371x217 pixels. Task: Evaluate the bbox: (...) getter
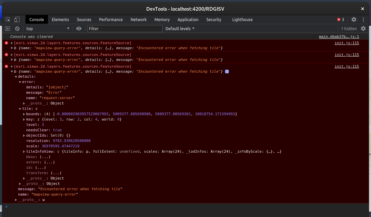45,157
